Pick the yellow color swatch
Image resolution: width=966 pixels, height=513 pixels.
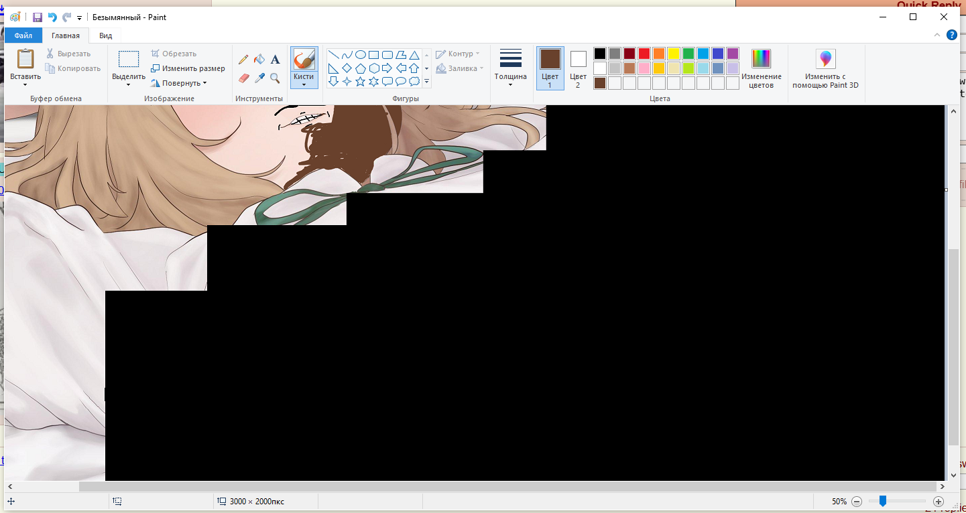[674, 54]
